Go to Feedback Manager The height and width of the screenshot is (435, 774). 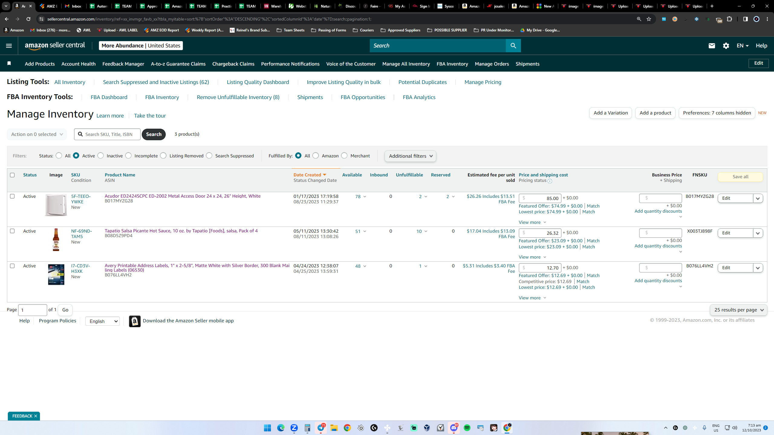[x=123, y=64]
